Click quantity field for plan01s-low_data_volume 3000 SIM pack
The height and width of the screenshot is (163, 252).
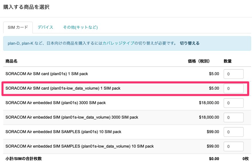click(x=233, y=117)
